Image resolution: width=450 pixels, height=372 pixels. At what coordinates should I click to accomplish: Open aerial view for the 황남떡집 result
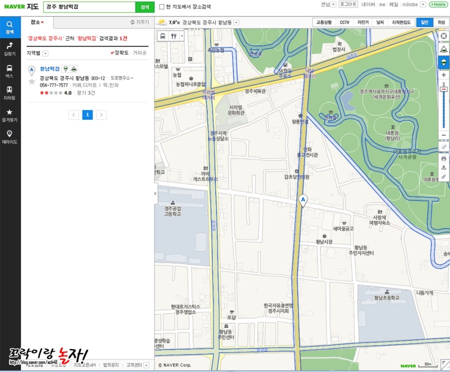[x=74, y=69]
